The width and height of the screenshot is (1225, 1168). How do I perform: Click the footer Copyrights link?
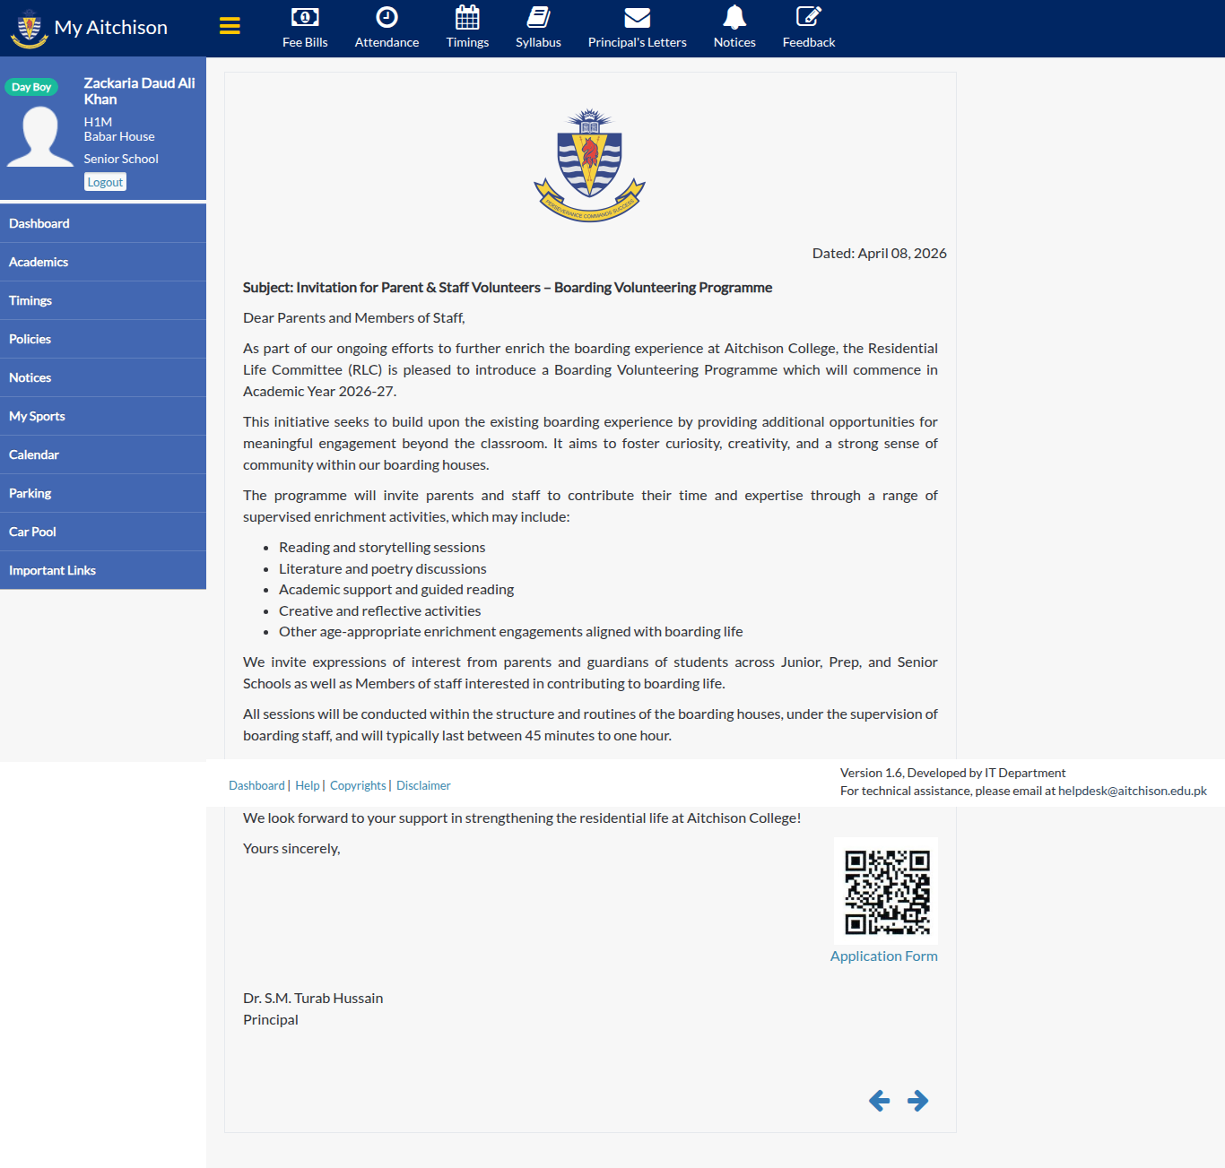358,785
